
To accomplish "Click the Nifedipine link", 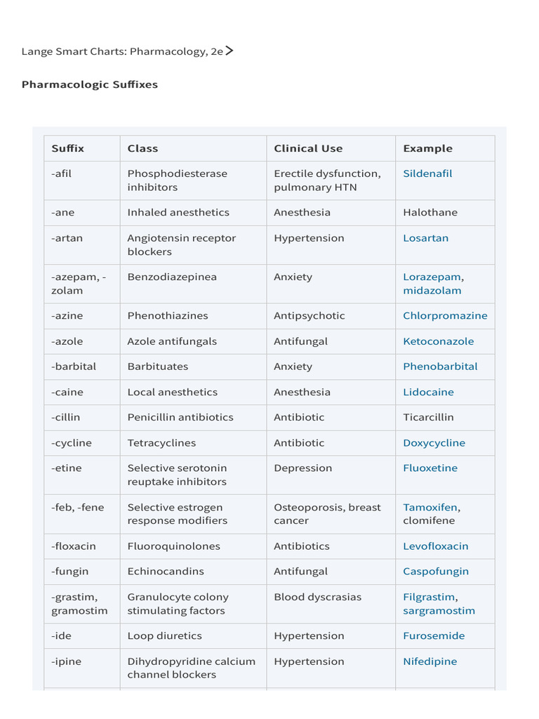I will pyautogui.click(x=430, y=661).
